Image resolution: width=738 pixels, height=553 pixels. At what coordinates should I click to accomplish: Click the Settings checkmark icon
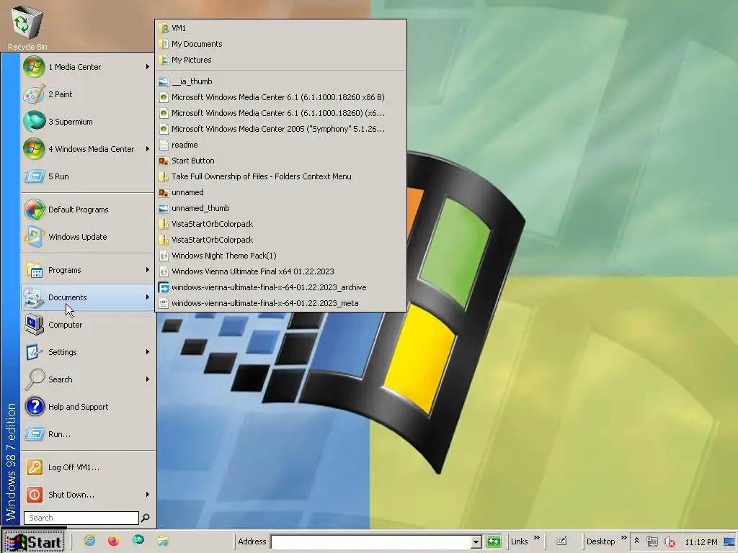pyautogui.click(x=35, y=351)
